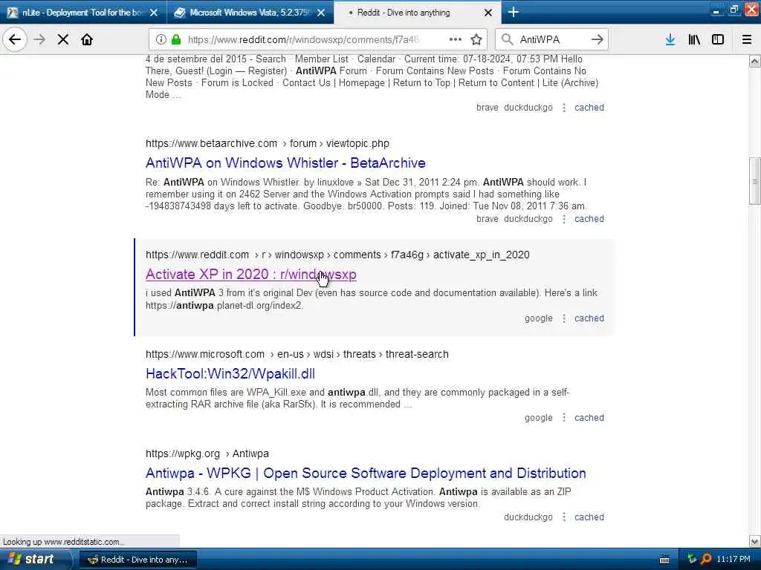
Task: Open page actions three-dot menu in address bar
Action: pyautogui.click(x=456, y=39)
